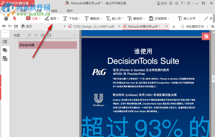The height and width of the screenshot is (137, 215).
Task: Expand all bookmarks in 书签 panel
Action: click(29, 36)
